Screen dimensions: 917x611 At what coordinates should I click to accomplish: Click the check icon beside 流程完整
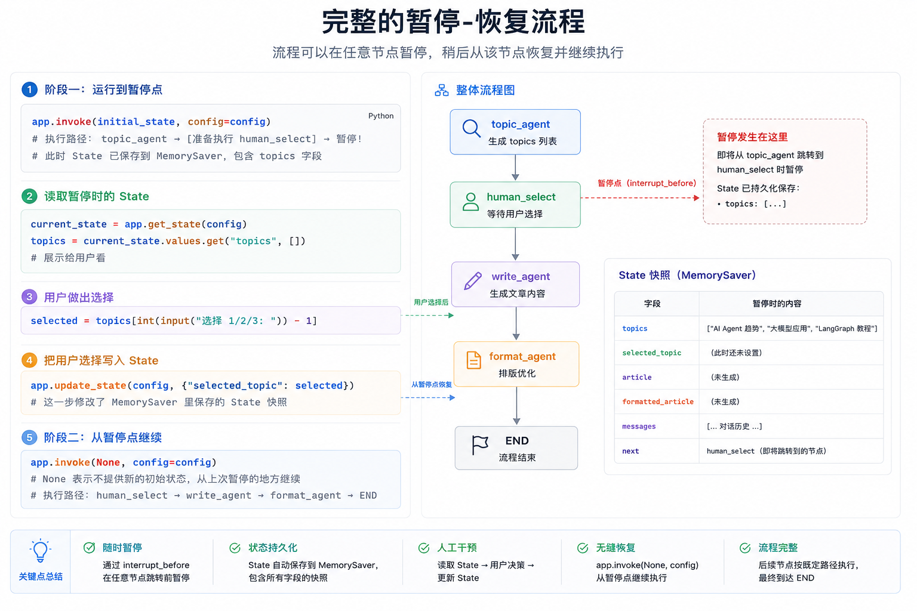tap(745, 548)
